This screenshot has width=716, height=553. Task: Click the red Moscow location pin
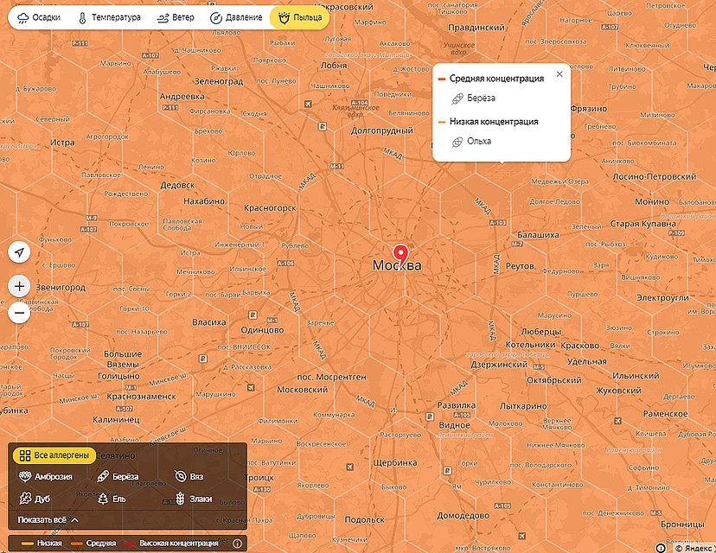pos(400,256)
